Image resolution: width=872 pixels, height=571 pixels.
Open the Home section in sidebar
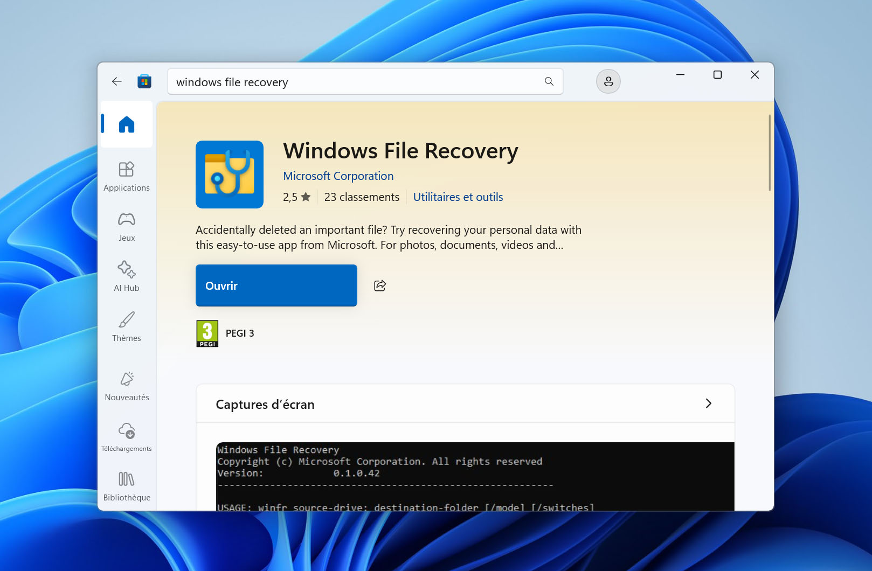(127, 124)
